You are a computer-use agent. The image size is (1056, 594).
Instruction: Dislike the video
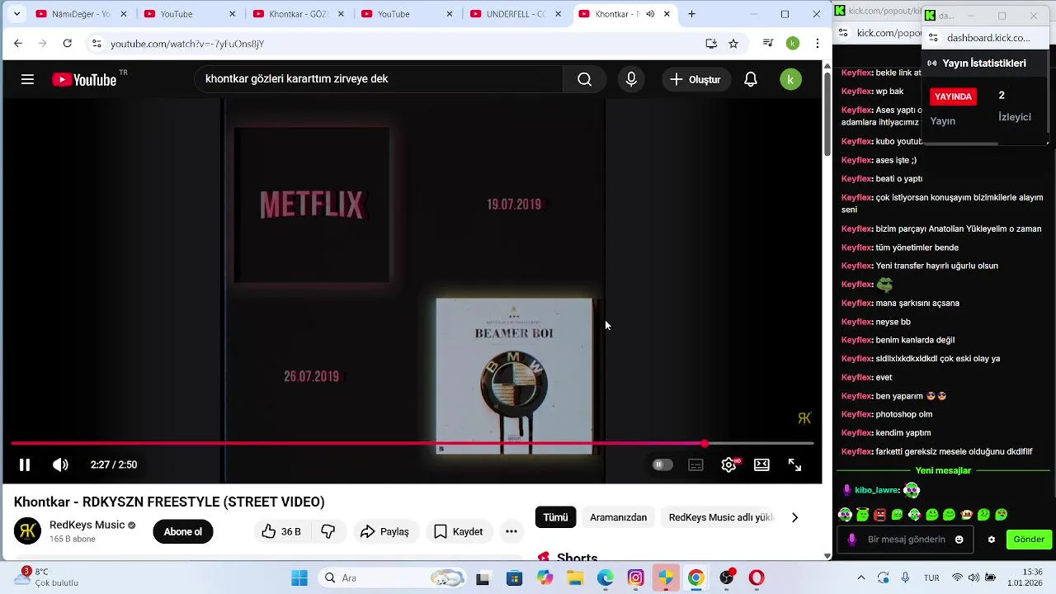click(328, 531)
